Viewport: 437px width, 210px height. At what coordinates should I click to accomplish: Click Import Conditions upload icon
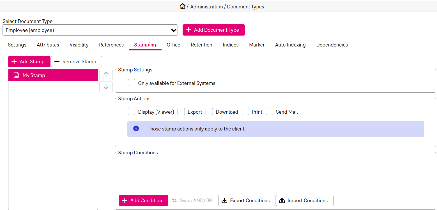coord(282,200)
